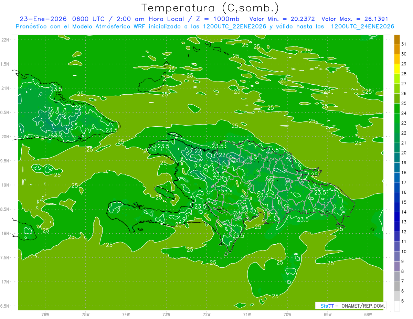The image size is (413, 319).
Task: Click the '22N' latitude axis label
Action: tap(5, 40)
